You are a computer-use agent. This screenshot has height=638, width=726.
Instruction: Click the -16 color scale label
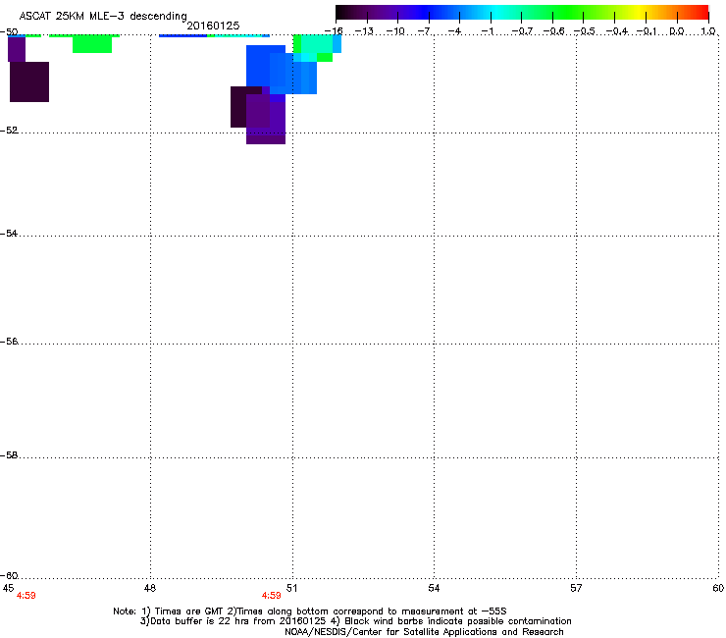pyautogui.click(x=334, y=31)
